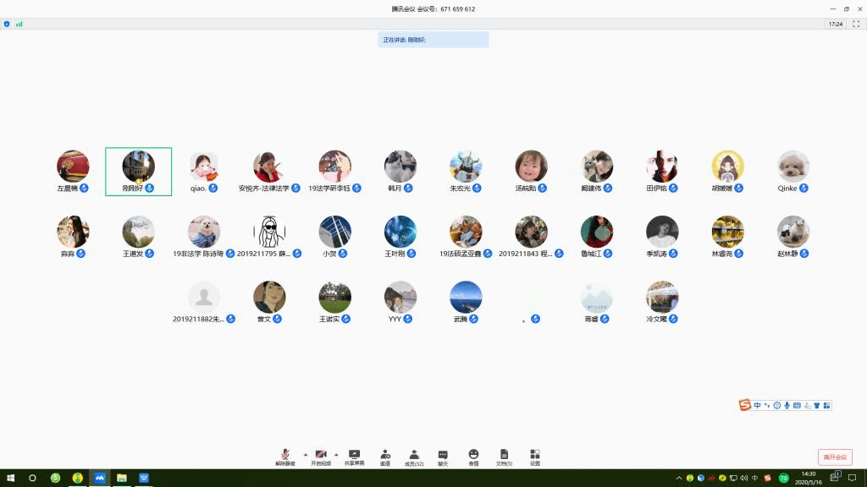Viewport: 867px width, 487px height.
Task: Start screen sharing with 共享屏幕
Action: (x=355, y=457)
